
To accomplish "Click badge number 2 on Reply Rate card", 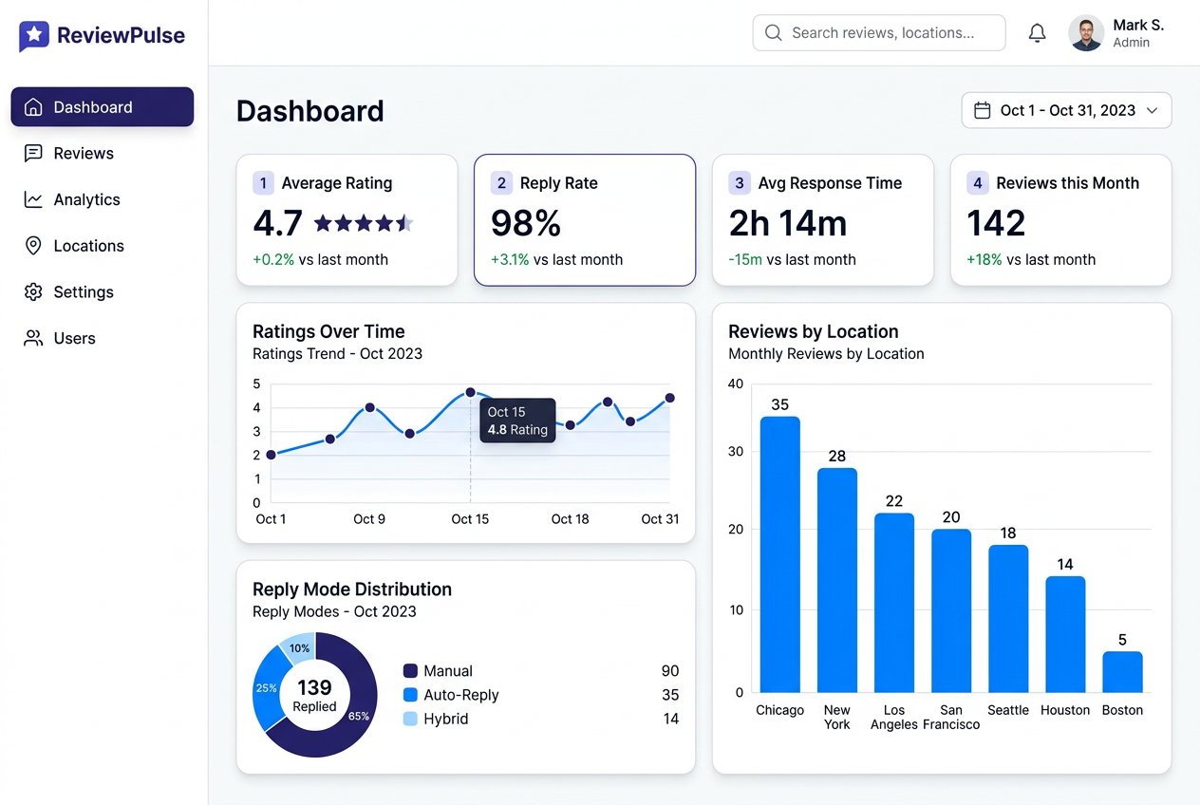I will 501,183.
